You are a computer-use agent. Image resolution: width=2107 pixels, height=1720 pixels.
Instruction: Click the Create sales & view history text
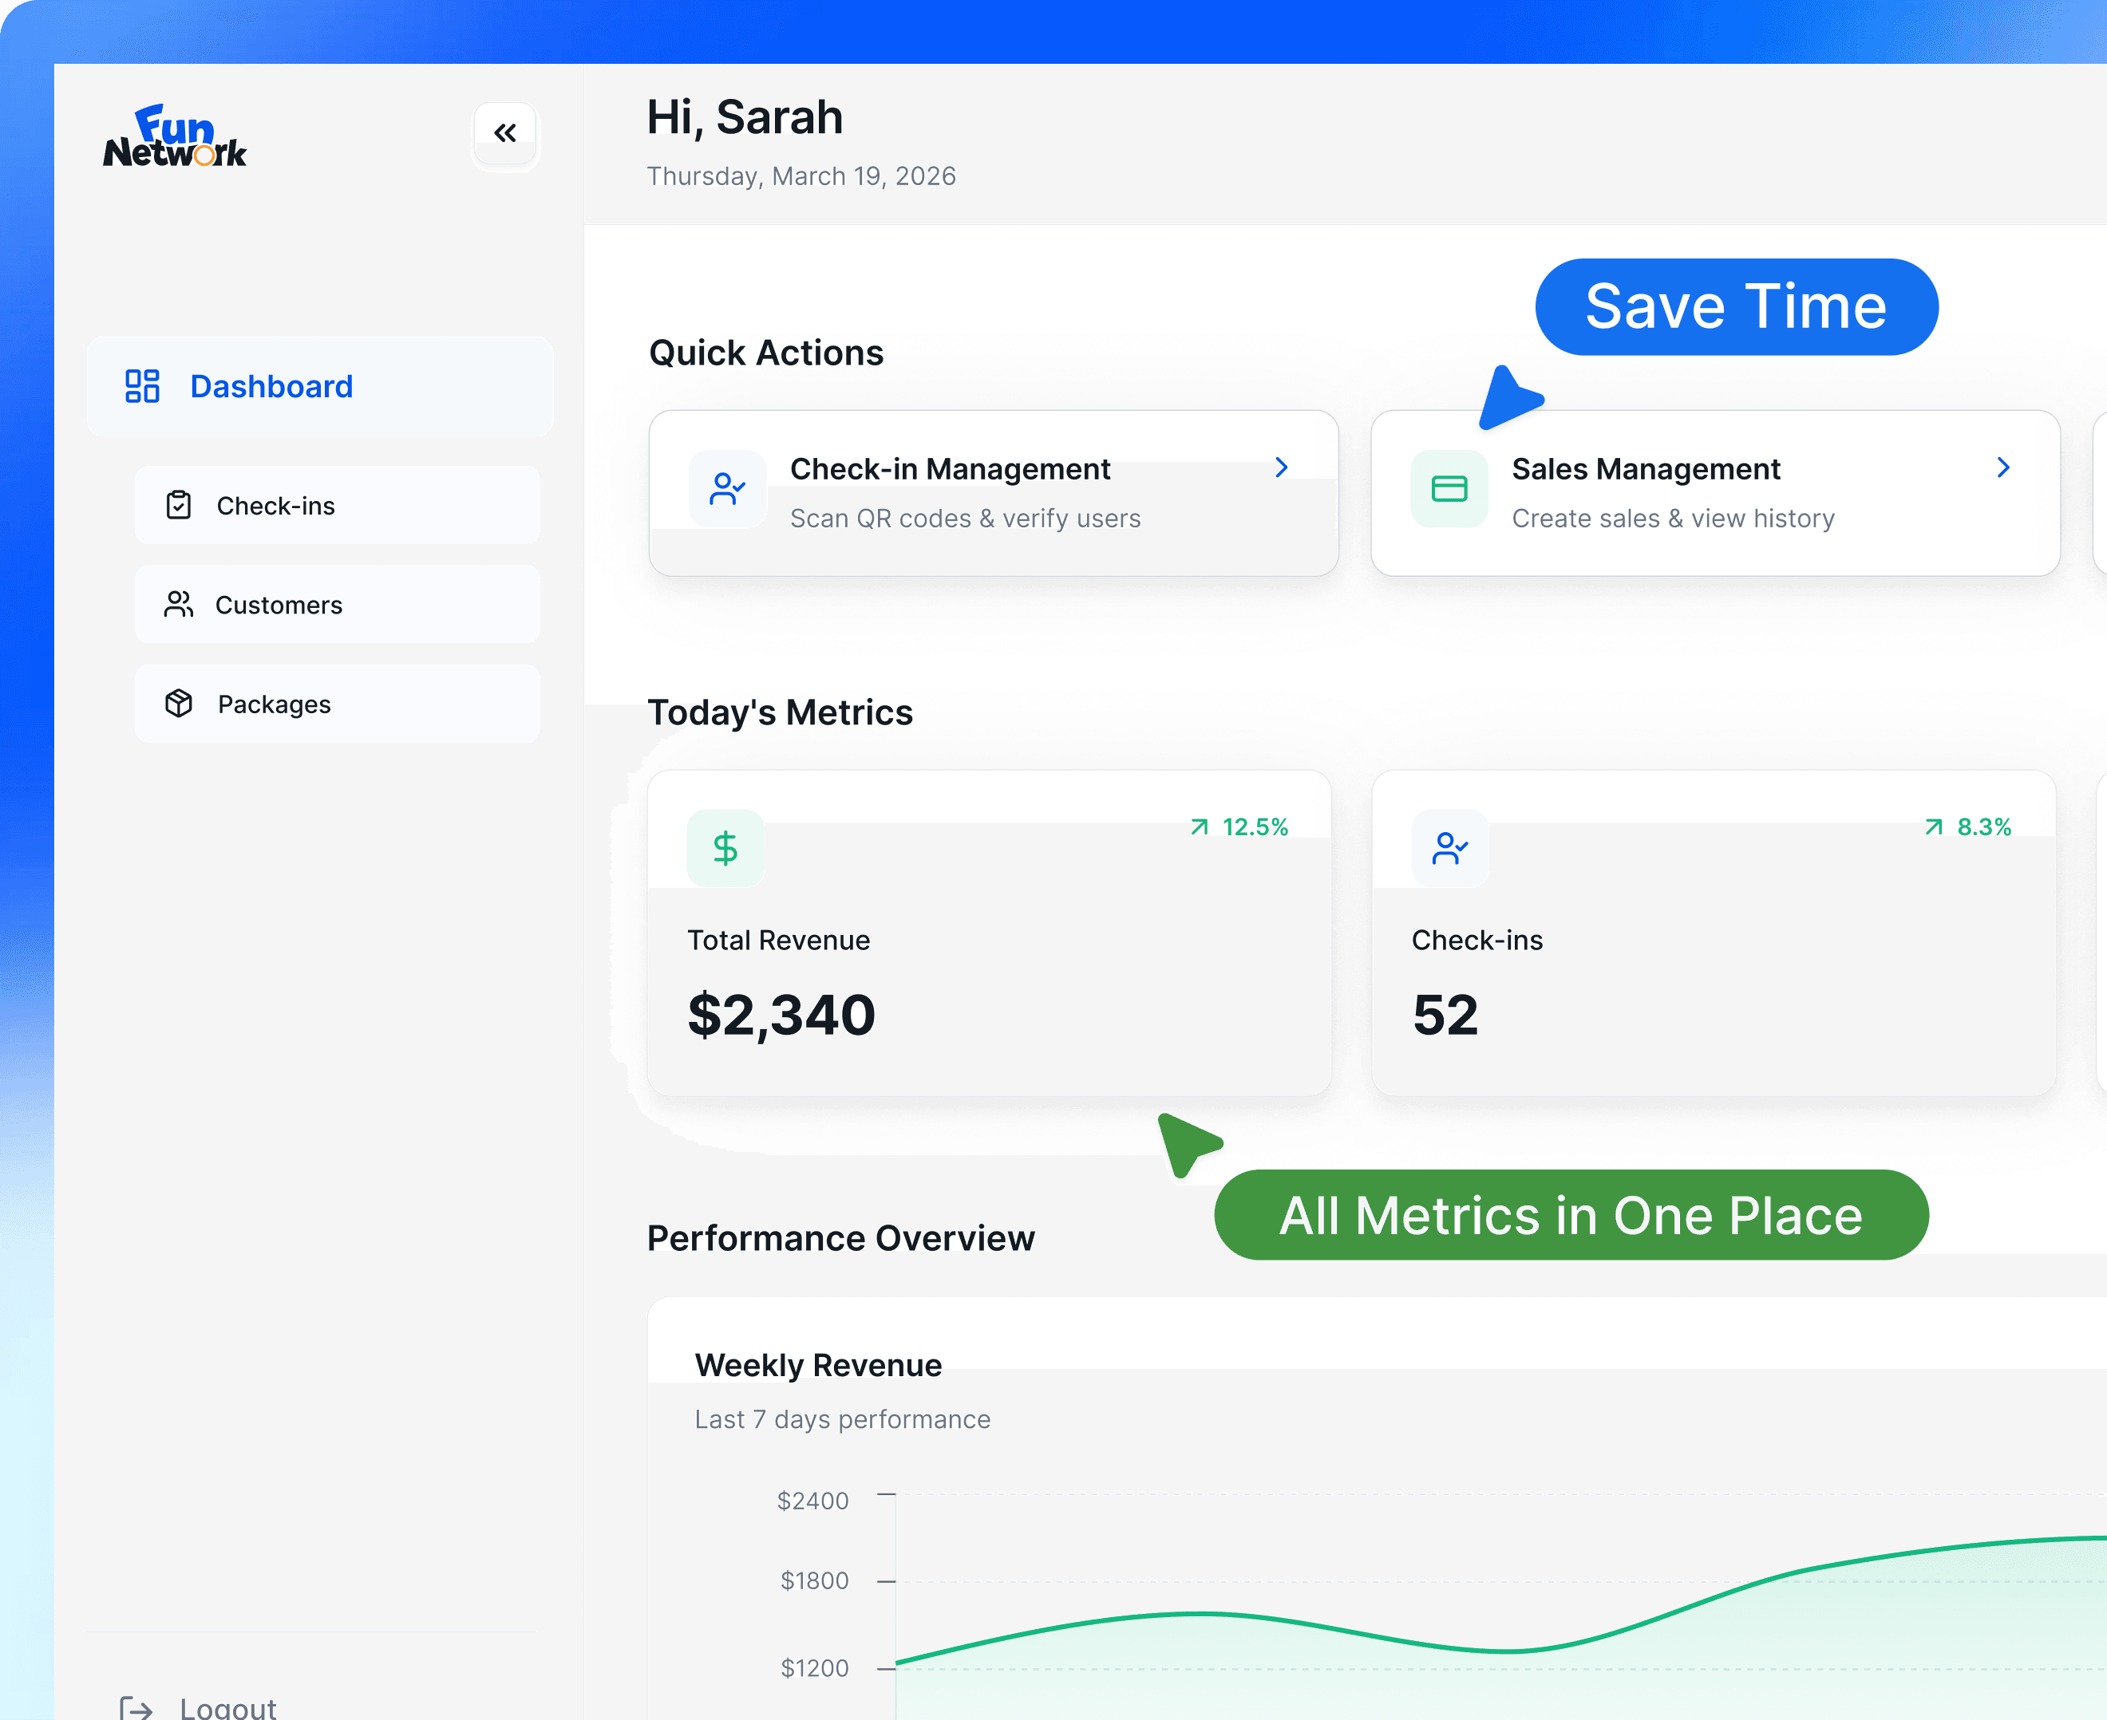pyautogui.click(x=1674, y=519)
